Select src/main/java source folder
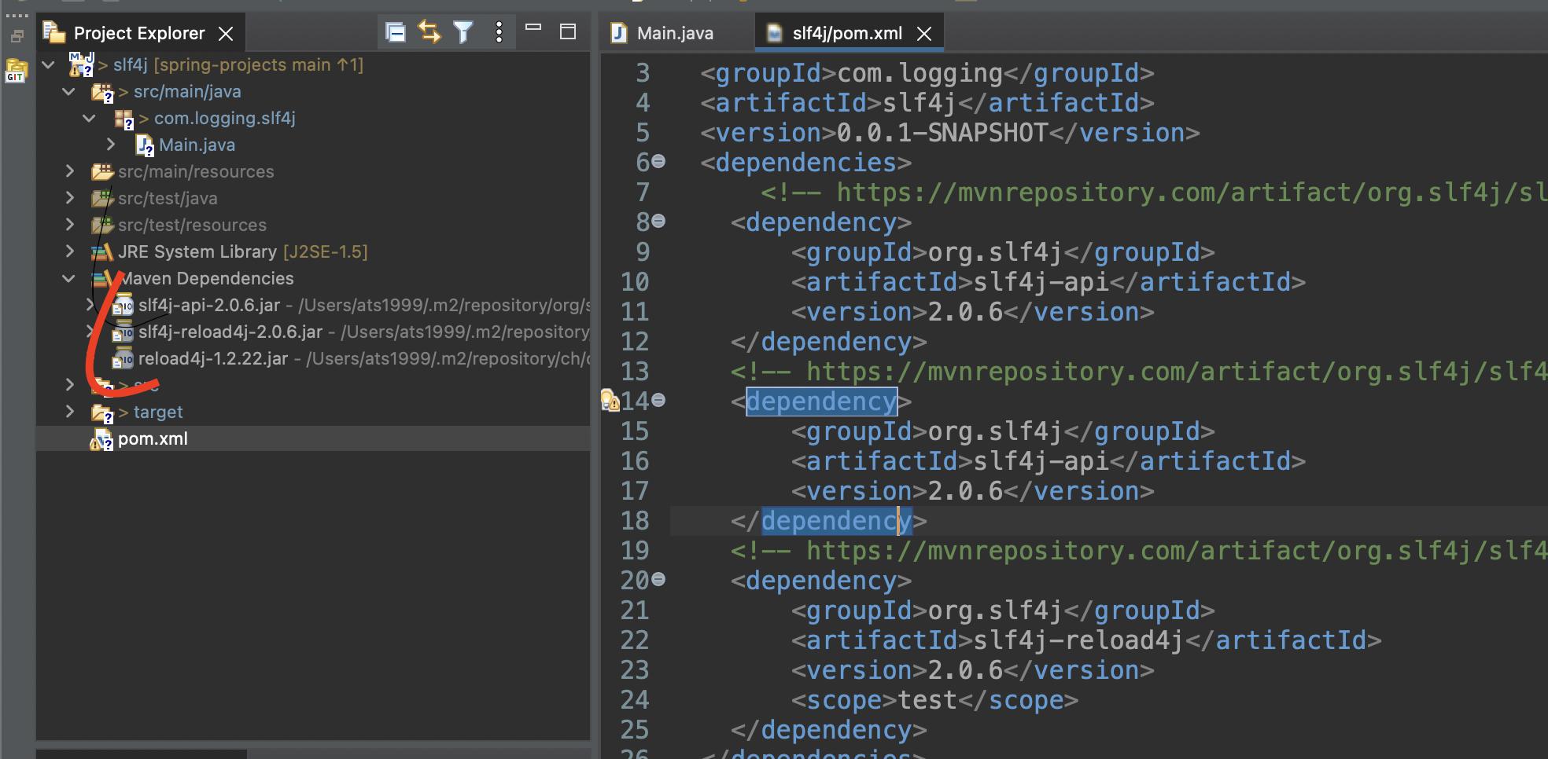The image size is (1548, 759). (187, 92)
